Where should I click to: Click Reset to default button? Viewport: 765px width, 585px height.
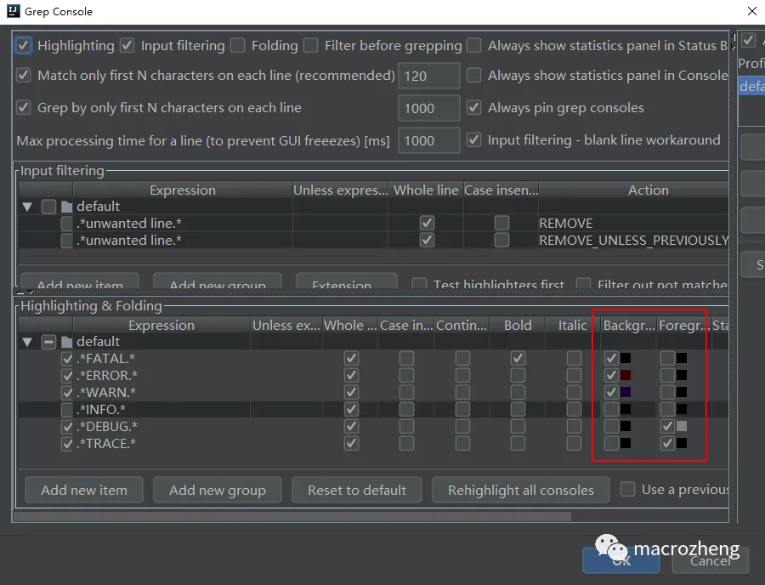357,490
